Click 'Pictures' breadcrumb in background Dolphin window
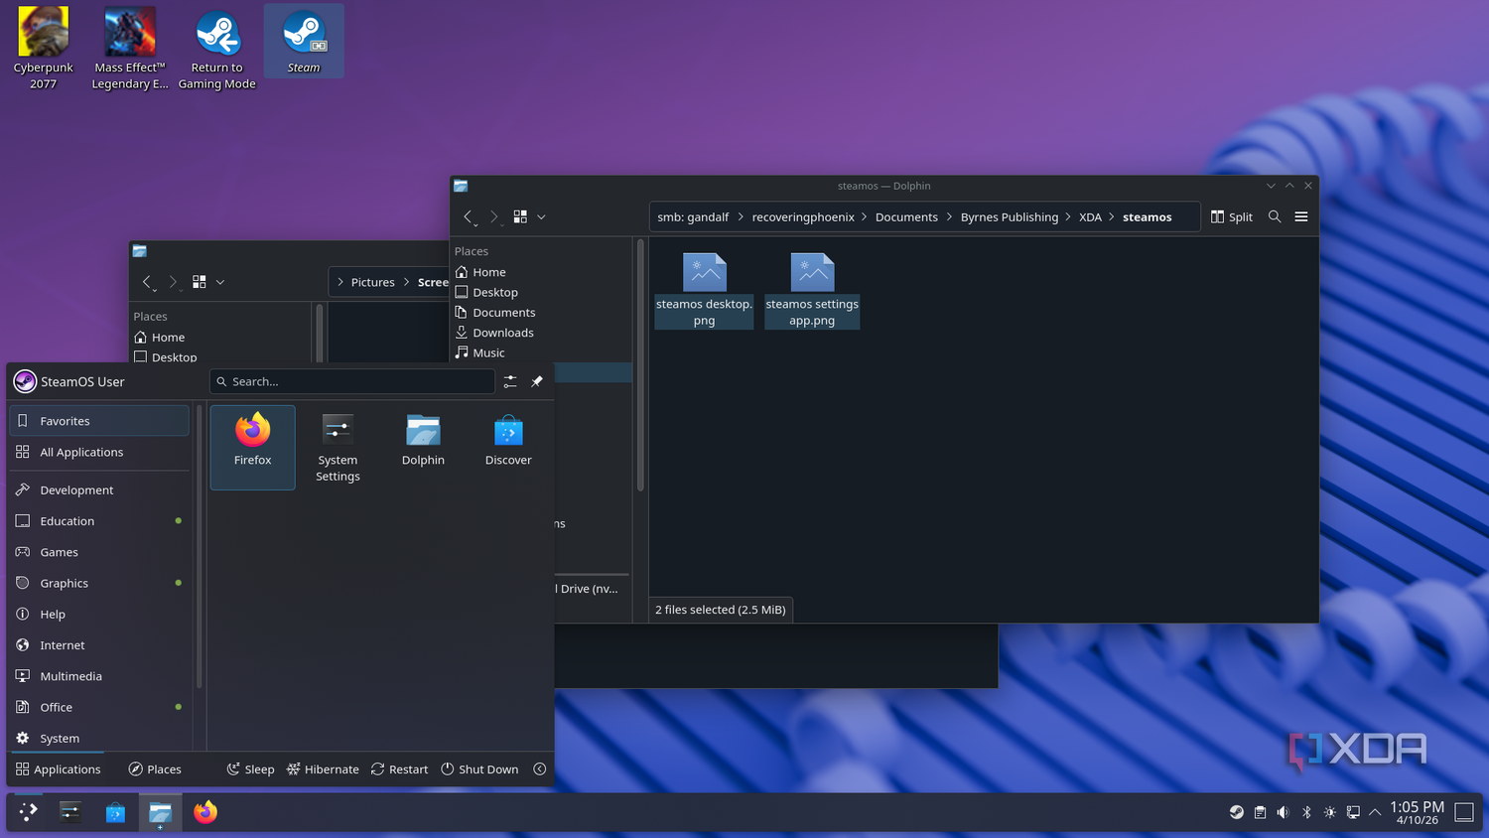The image size is (1489, 838). (372, 282)
